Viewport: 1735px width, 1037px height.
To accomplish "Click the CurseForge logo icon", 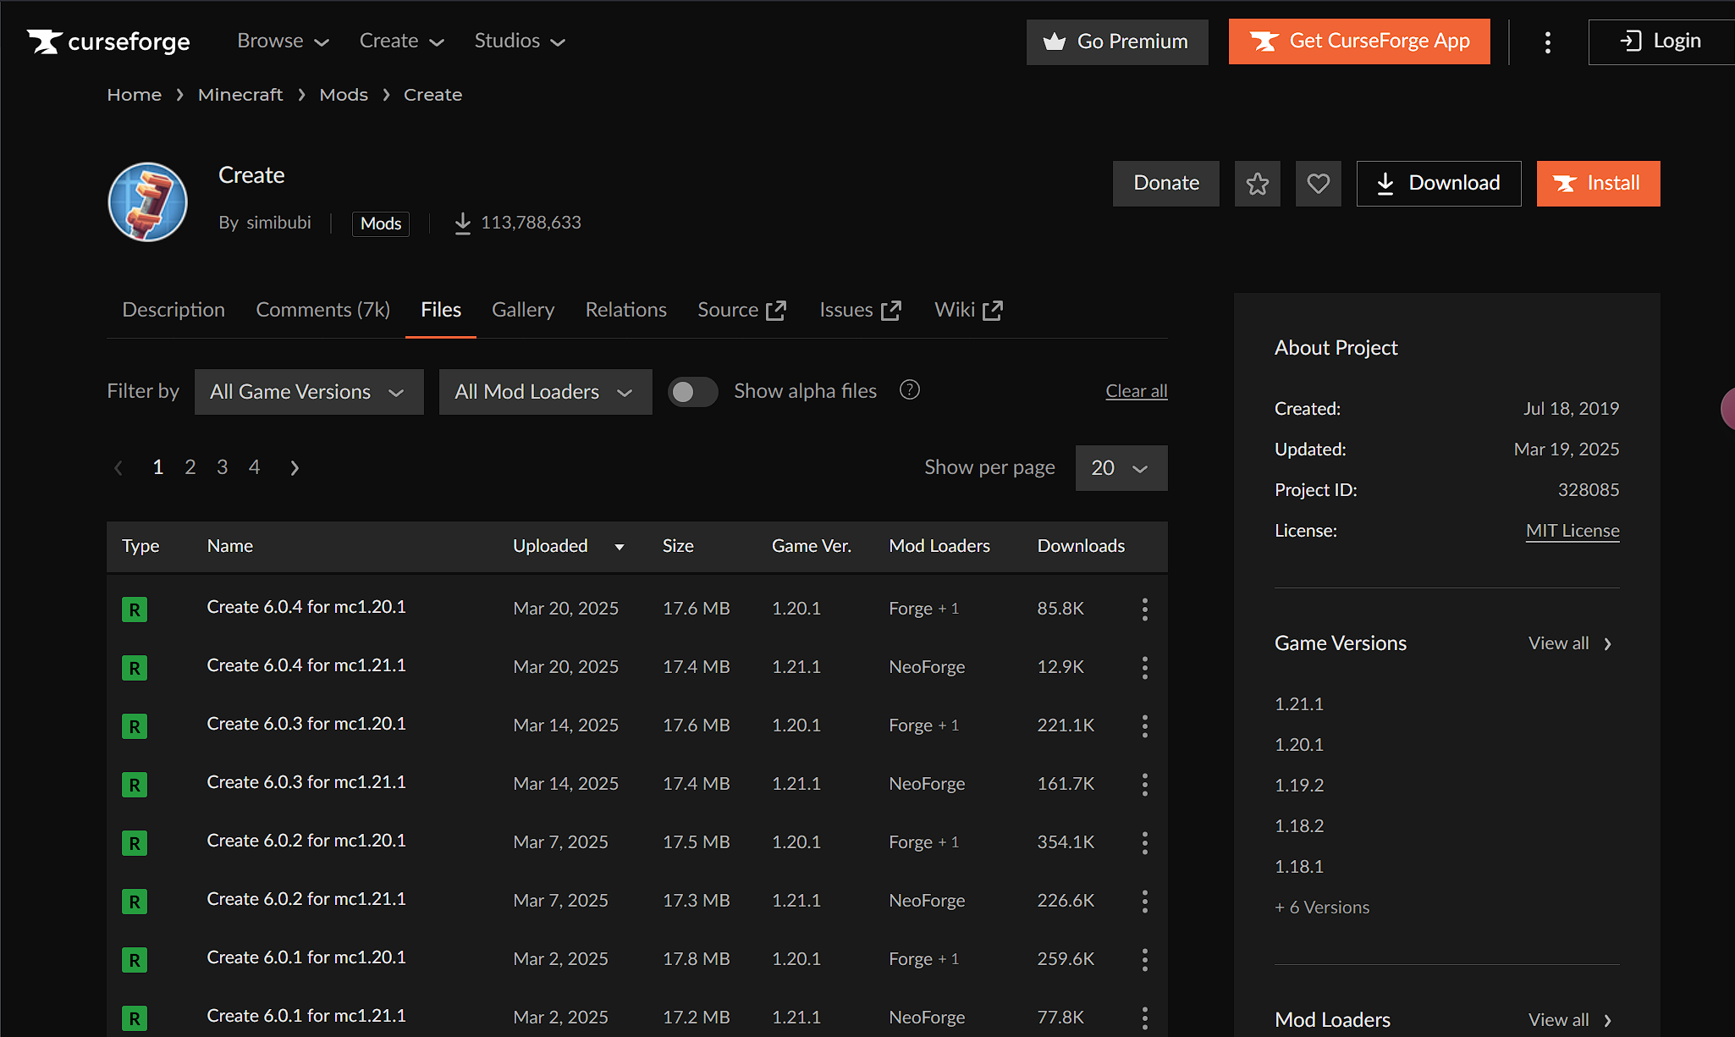I will pyautogui.click(x=44, y=41).
